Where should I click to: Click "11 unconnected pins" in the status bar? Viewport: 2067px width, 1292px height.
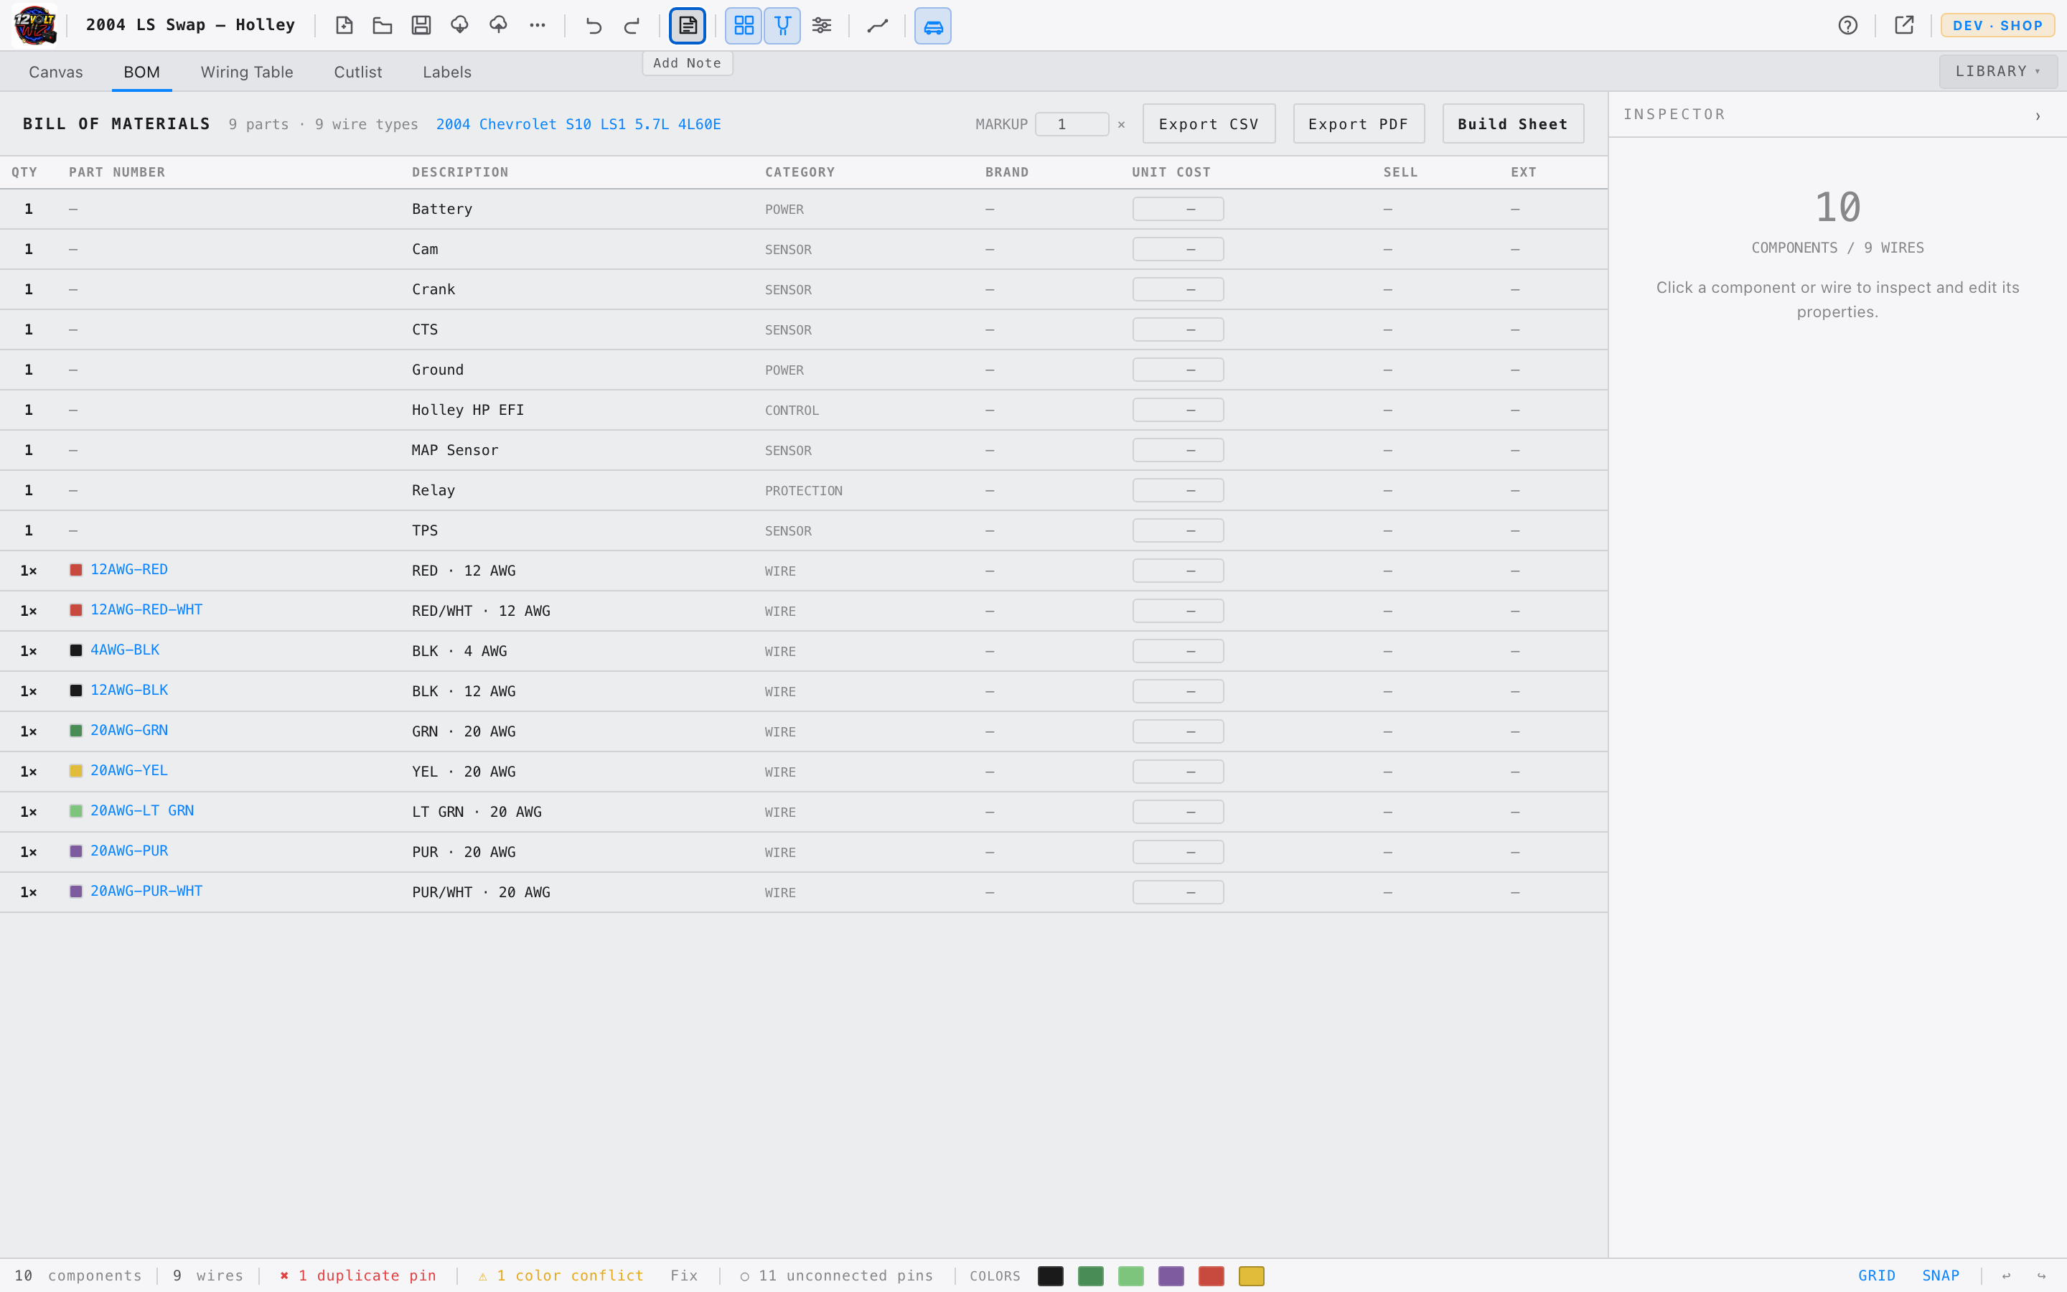click(836, 1275)
